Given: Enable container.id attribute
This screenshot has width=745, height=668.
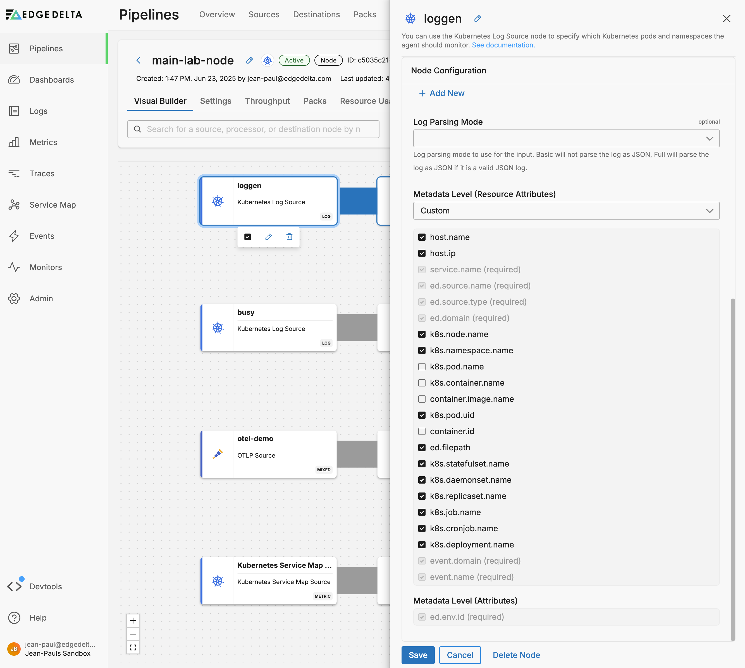Looking at the screenshot, I should (x=422, y=431).
